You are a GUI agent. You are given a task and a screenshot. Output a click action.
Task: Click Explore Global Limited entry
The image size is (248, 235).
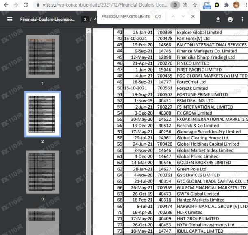(x=199, y=32)
